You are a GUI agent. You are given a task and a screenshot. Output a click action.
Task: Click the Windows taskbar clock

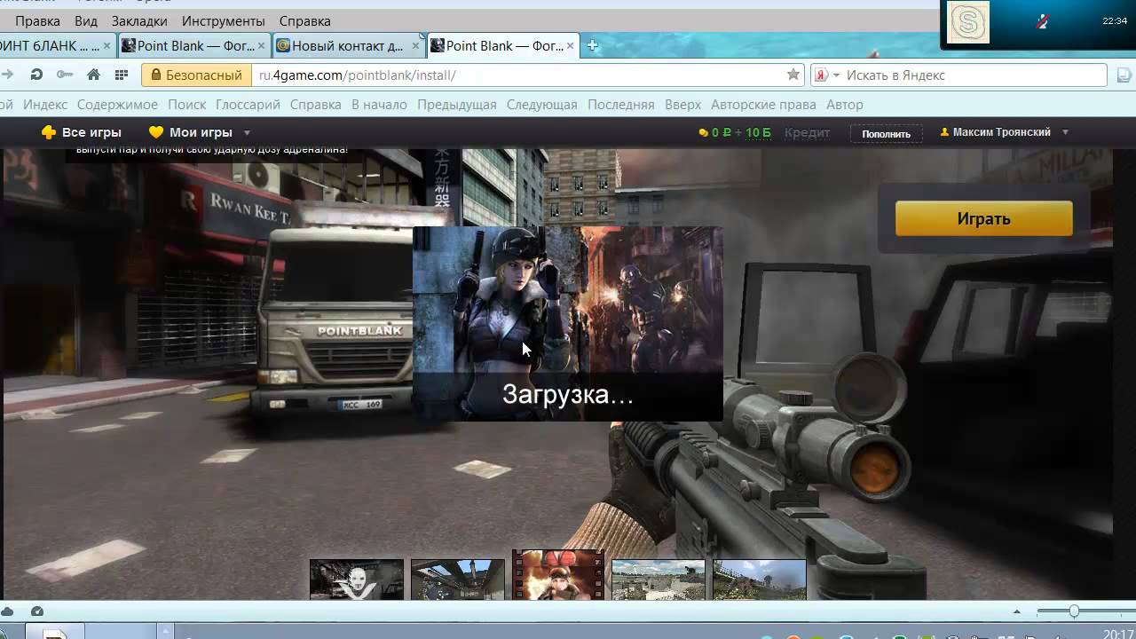pyautogui.click(x=1117, y=634)
